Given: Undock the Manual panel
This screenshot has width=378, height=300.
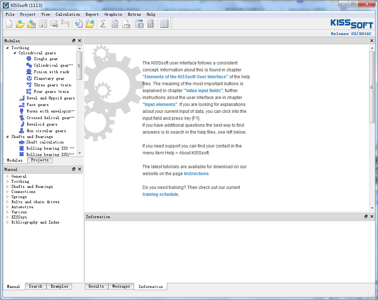Looking at the screenshot, I should click(x=74, y=169).
